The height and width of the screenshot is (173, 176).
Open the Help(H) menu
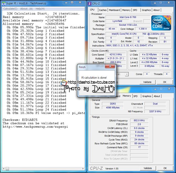tap(40, 9)
